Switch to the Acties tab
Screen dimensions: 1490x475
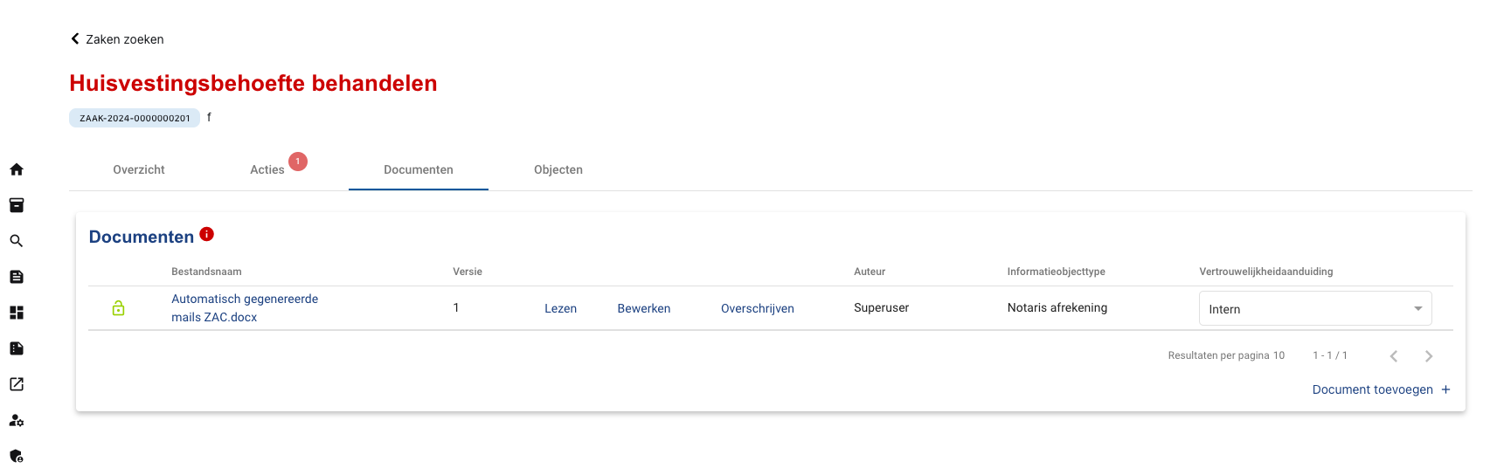click(x=267, y=169)
